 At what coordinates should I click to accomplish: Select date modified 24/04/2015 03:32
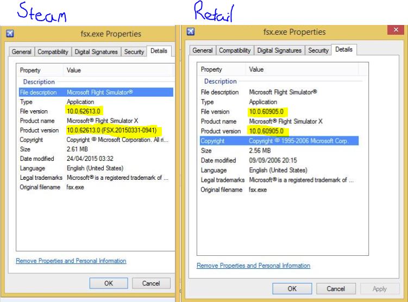(90, 159)
